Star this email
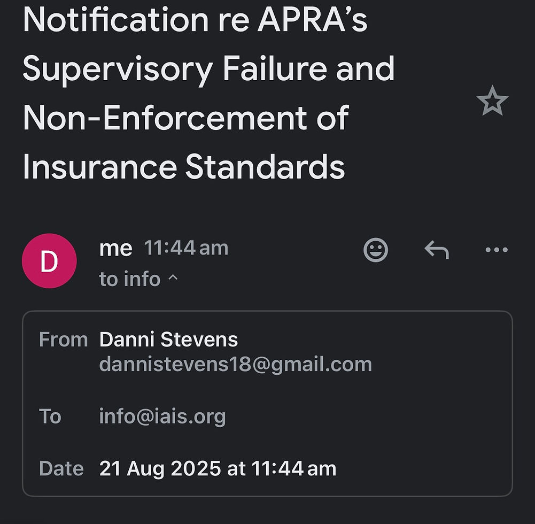 [x=492, y=102]
